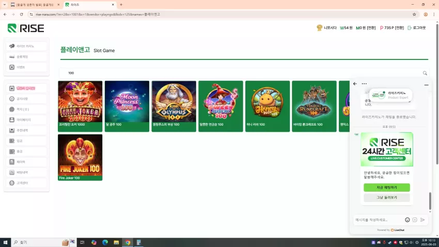Image resolution: width=439 pixels, height=247 pixels.
Task: Click the browser address bar
Action: (221, 14)
